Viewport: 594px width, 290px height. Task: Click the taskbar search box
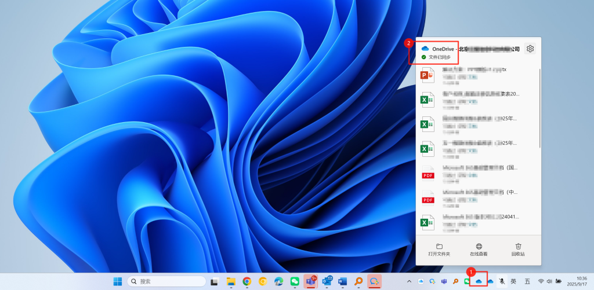166,281
